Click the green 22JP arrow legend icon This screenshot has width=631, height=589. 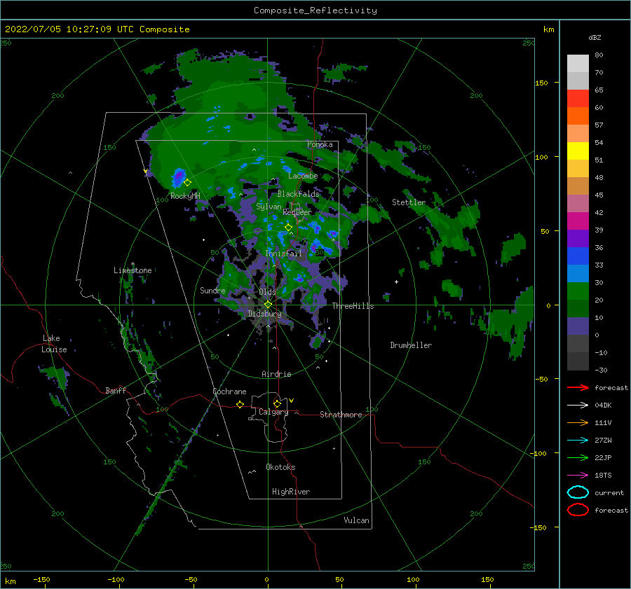click(578, 457)
